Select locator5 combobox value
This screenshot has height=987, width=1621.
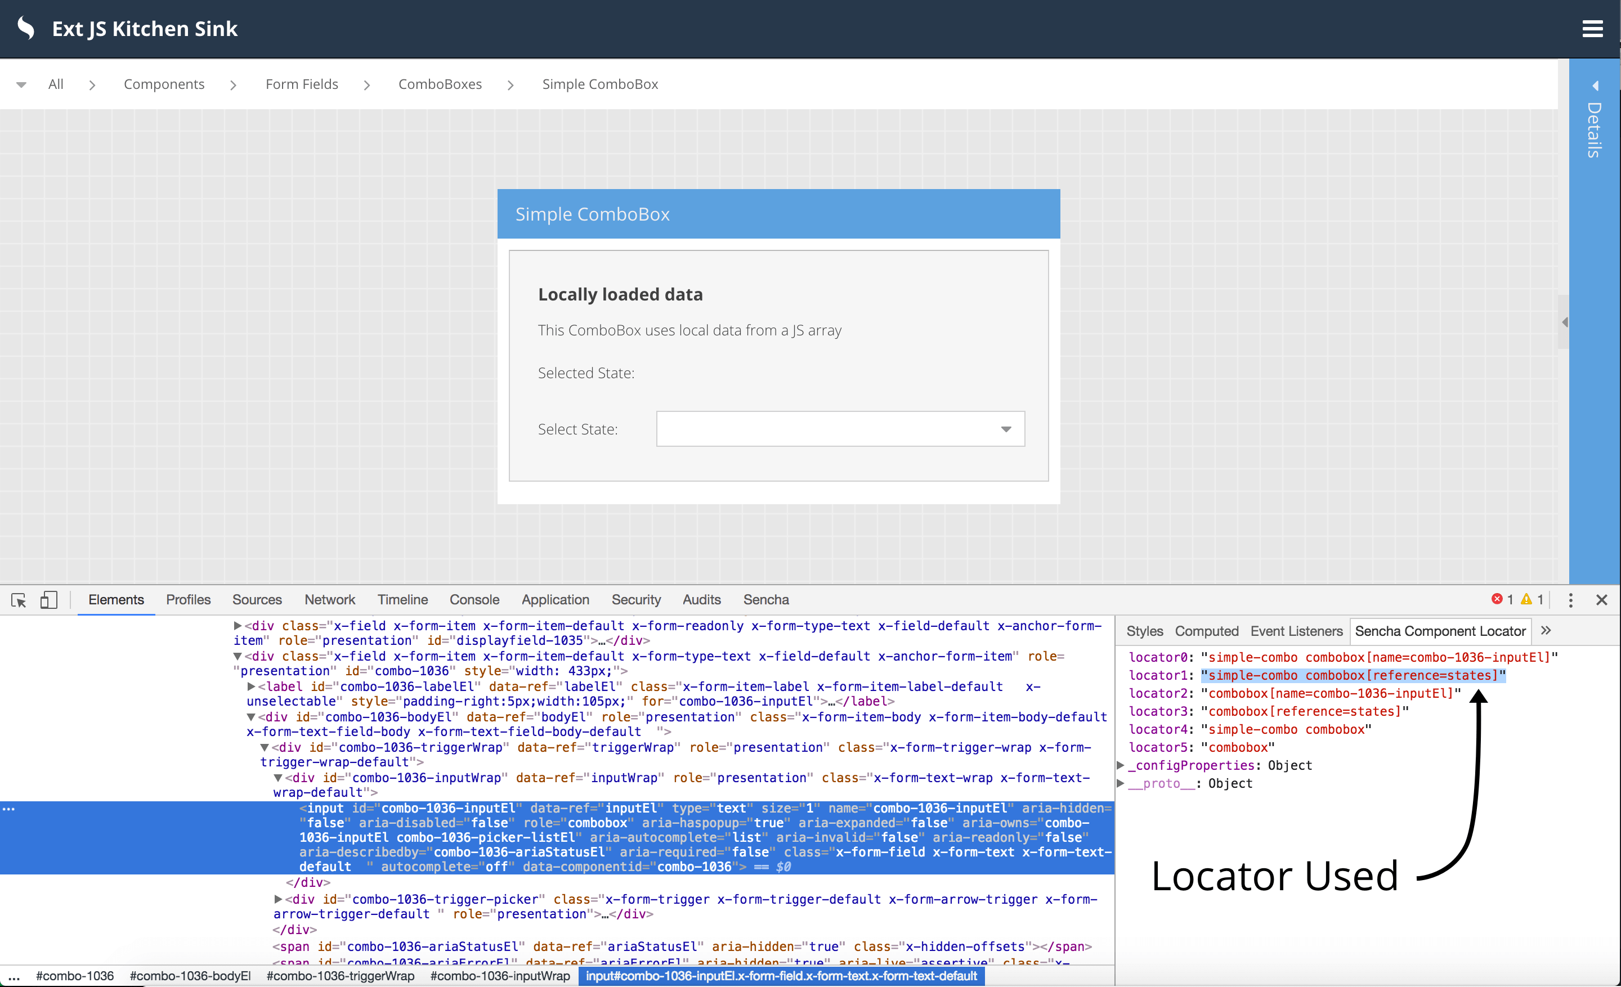point(1238,747)
